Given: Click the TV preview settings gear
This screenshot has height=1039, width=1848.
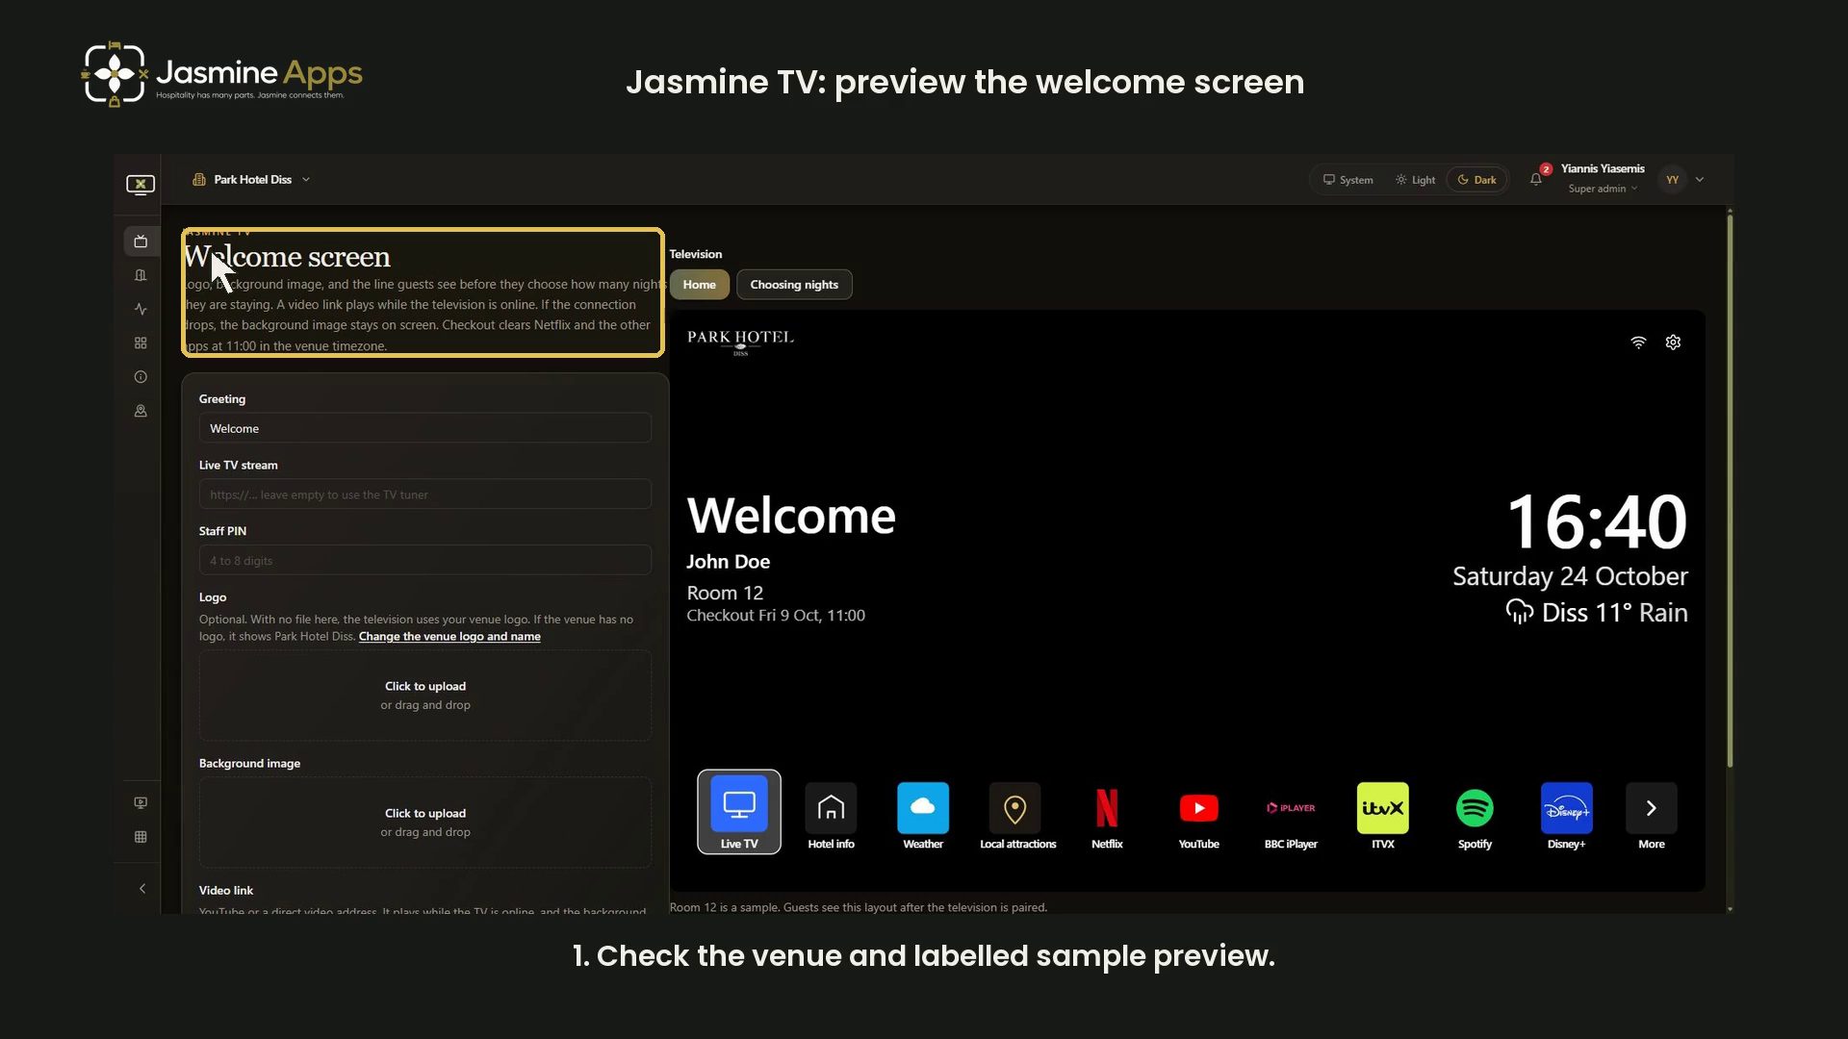Looking at the screenshot, I should 1673,342.
